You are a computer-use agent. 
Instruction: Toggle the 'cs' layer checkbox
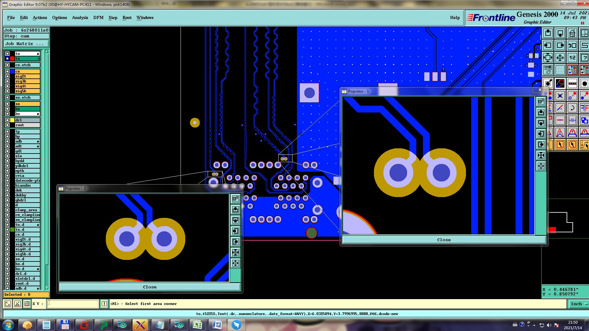coord(7,71)
